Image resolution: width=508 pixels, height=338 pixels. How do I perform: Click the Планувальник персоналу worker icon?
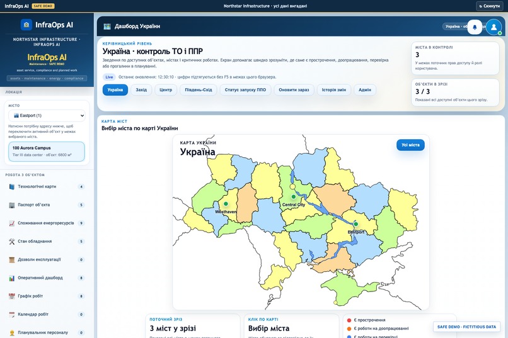pyautogui.click(x=12, y=332)
